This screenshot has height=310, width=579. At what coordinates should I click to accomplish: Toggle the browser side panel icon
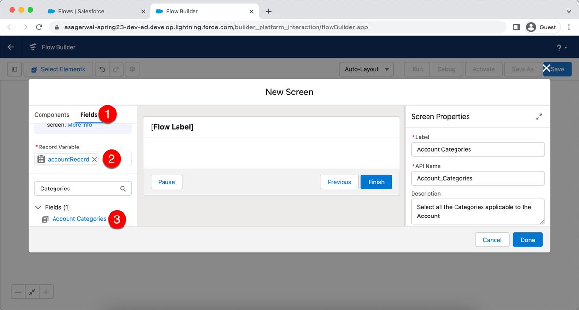pyautogui.click(x=516, y=27)
